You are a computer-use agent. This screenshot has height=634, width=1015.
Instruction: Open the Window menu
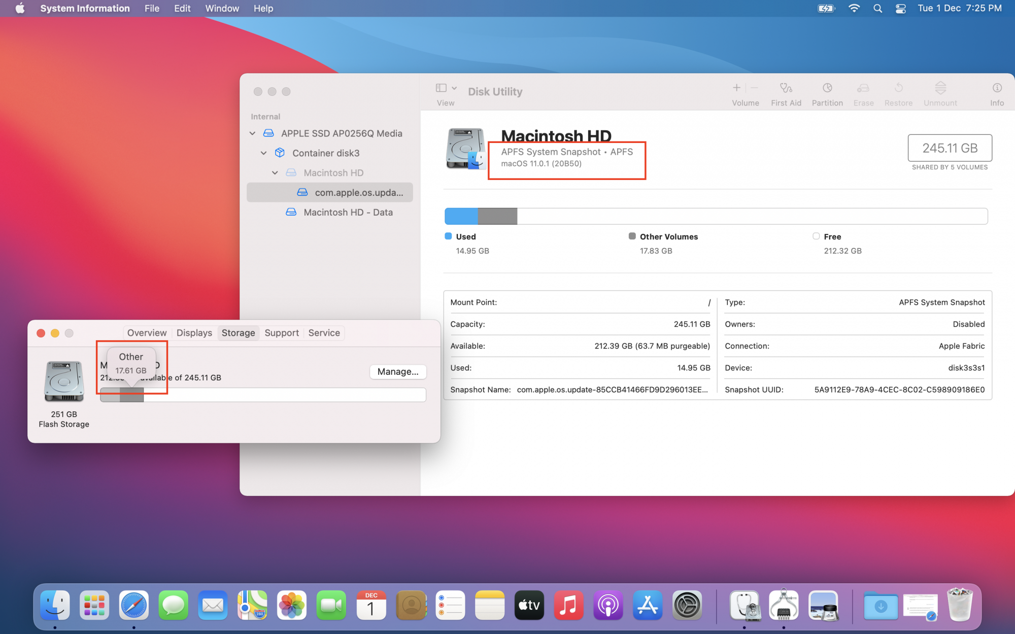point(222,9)
